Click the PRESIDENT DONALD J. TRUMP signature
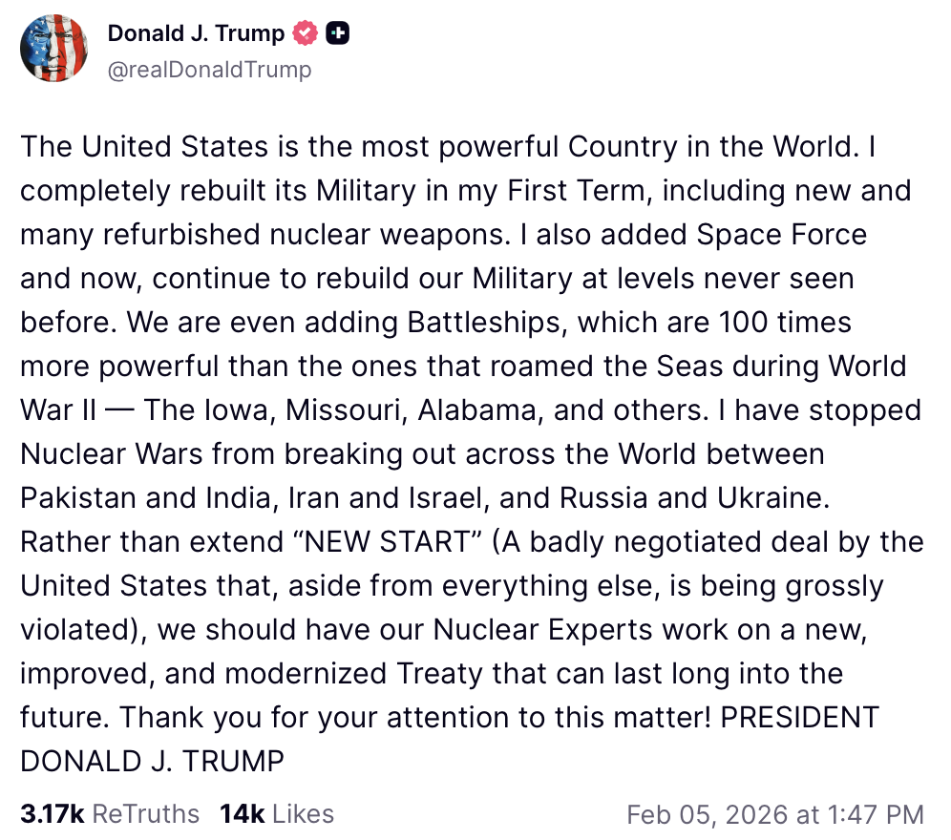 point(153,762)
